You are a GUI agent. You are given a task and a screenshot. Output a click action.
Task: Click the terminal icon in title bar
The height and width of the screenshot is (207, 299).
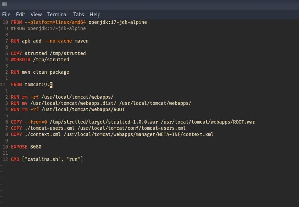click(x=5, y=4)
